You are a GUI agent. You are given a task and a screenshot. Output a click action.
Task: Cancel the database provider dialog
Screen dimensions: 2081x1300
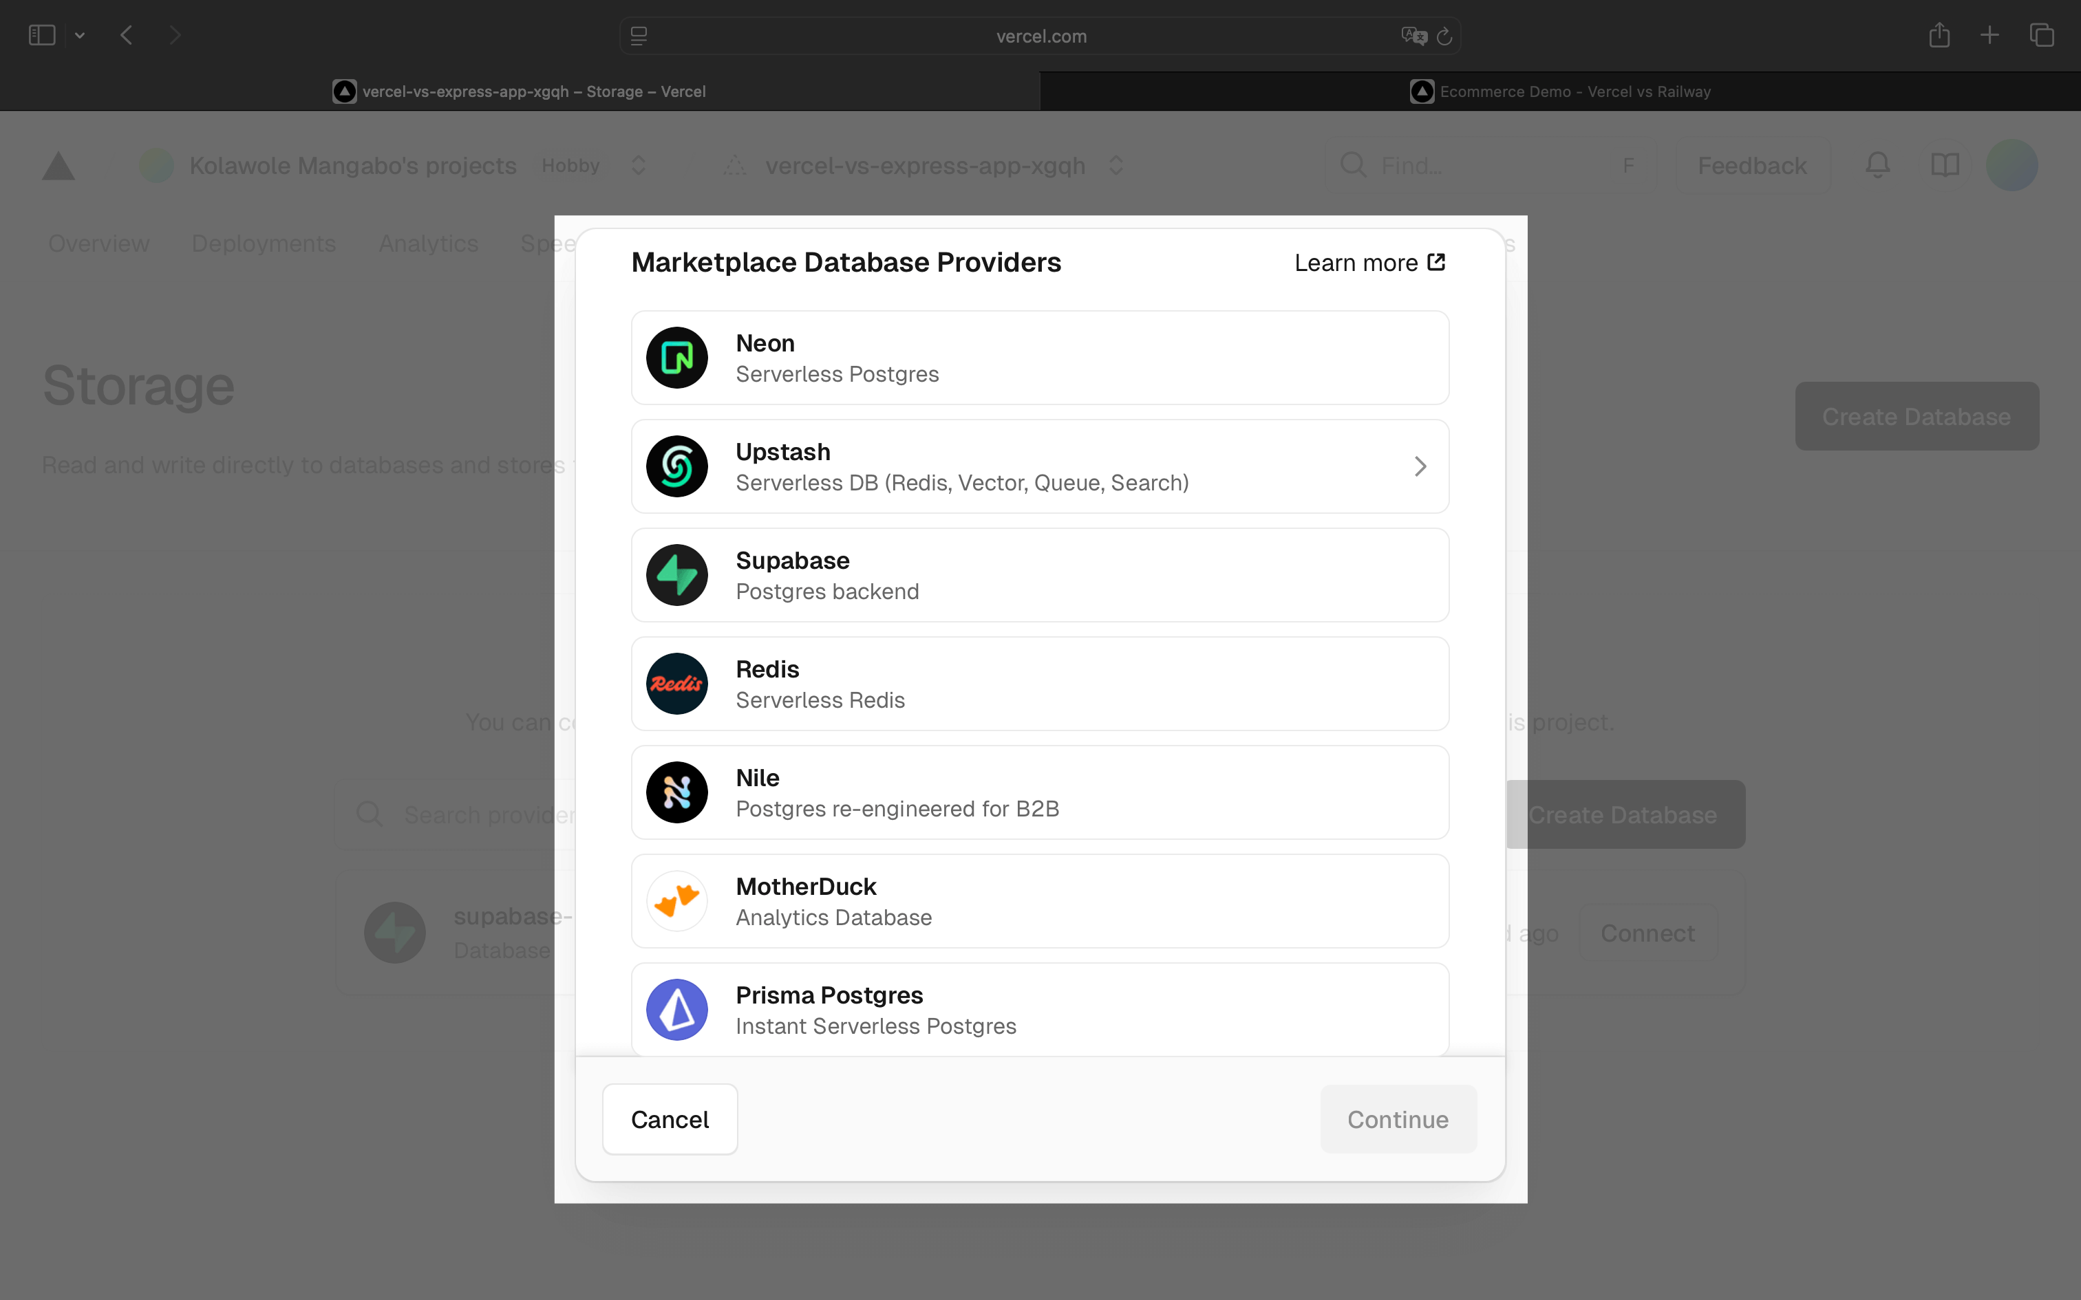670,1118
